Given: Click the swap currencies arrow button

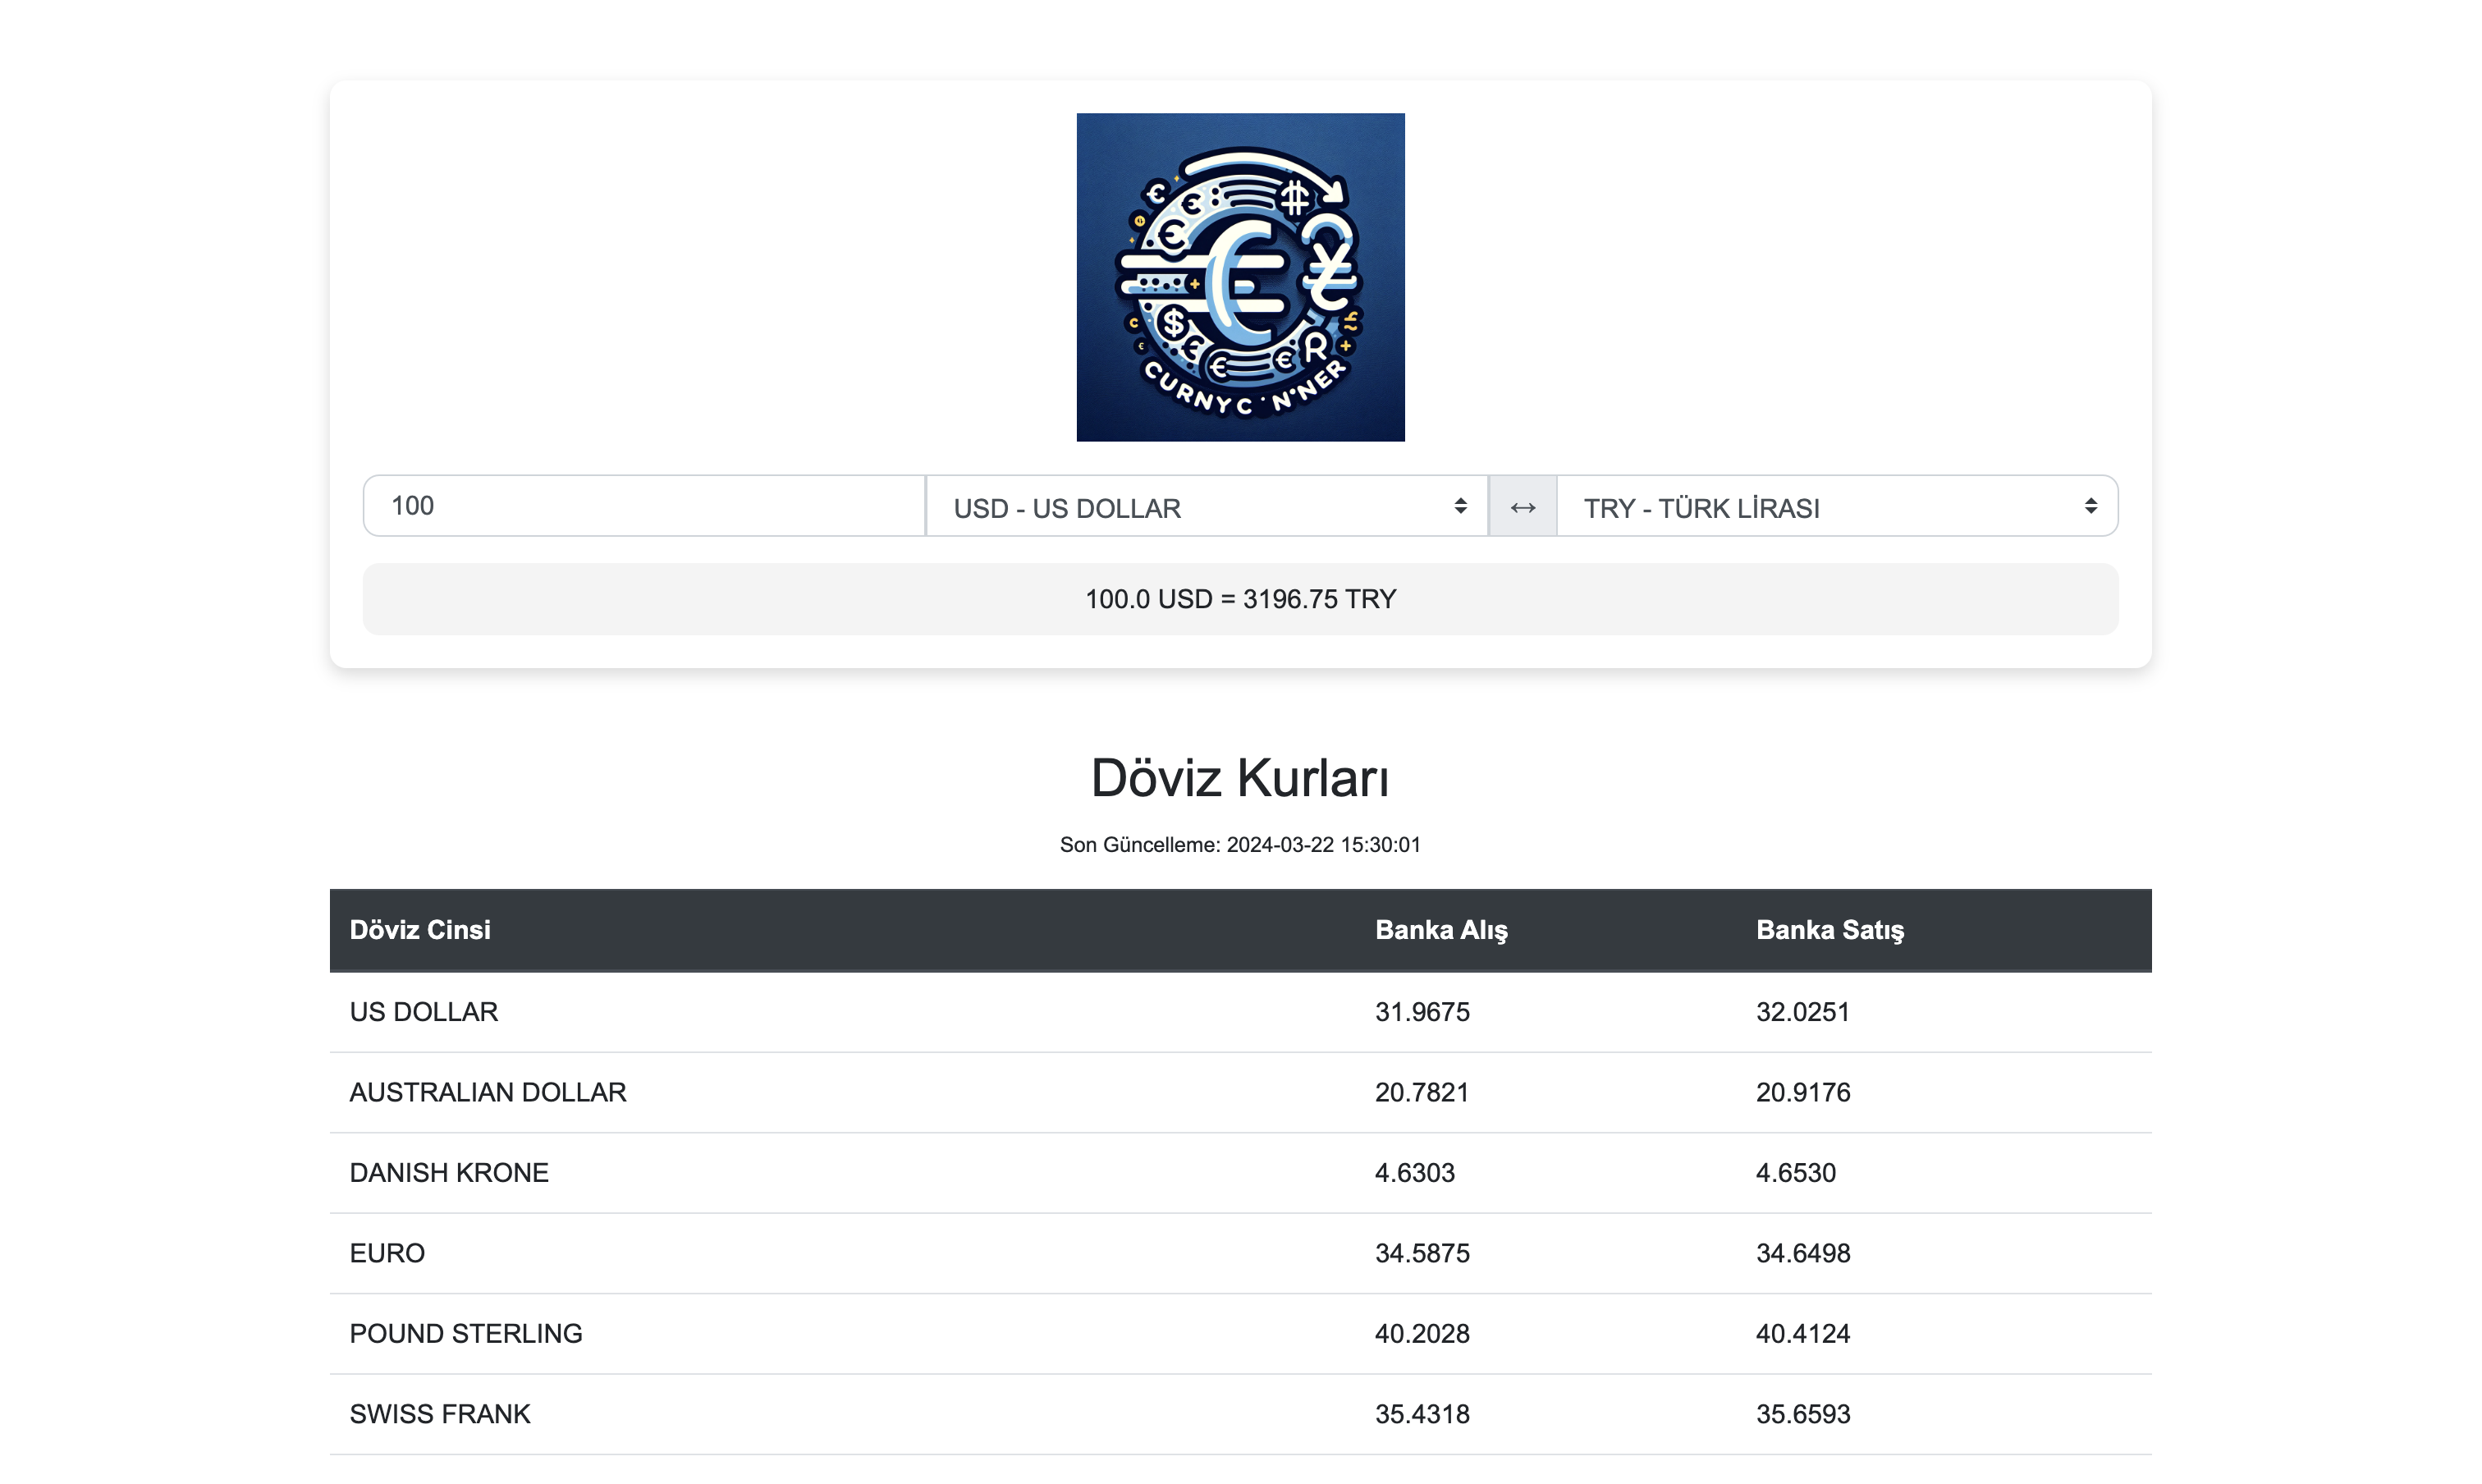Looking at the screenshot, I should click(1522, 507).
